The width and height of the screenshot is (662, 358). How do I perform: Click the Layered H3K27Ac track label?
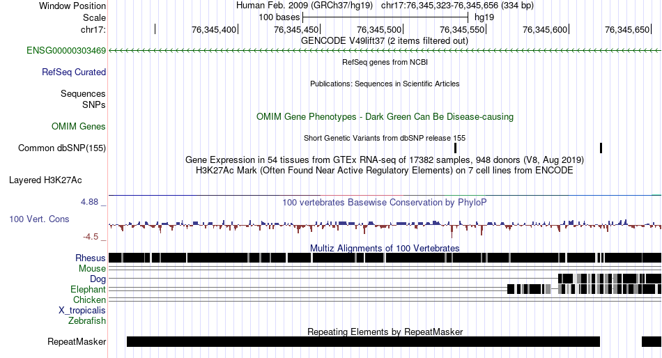coord(45,180)
